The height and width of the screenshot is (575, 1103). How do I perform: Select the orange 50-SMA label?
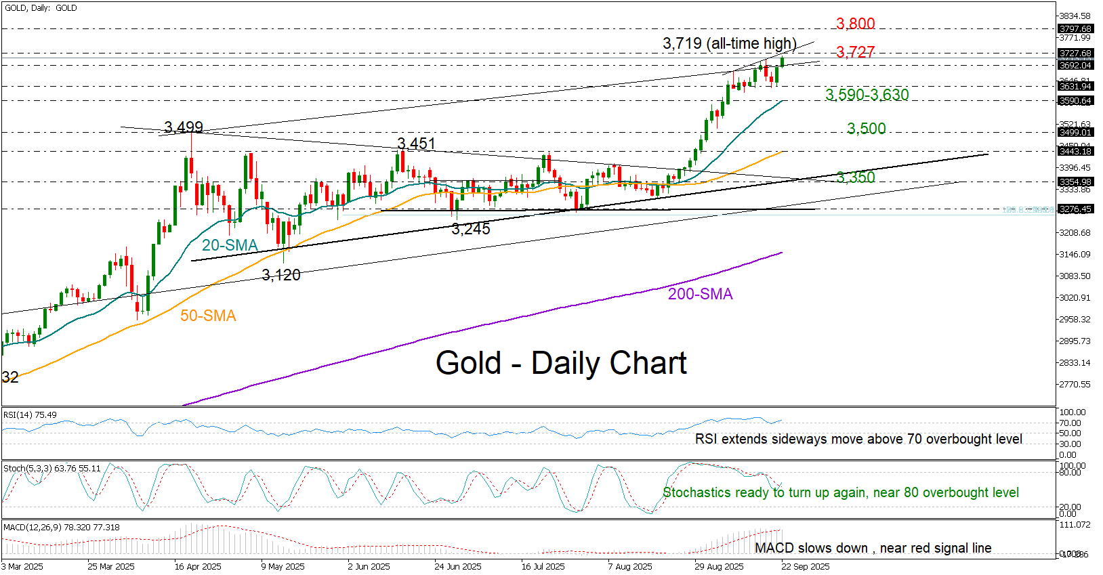[x=208, y=316]
